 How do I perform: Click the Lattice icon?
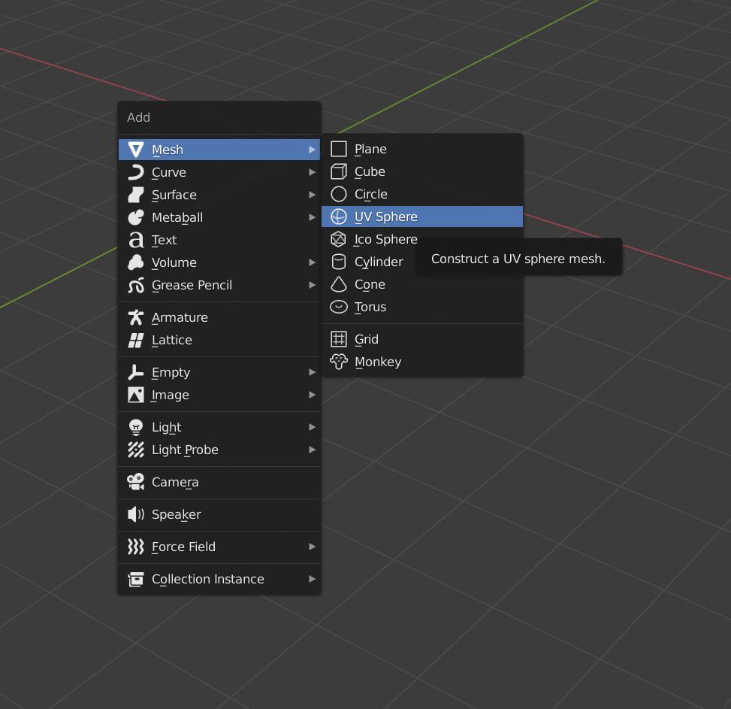click(x=136, y=340)
